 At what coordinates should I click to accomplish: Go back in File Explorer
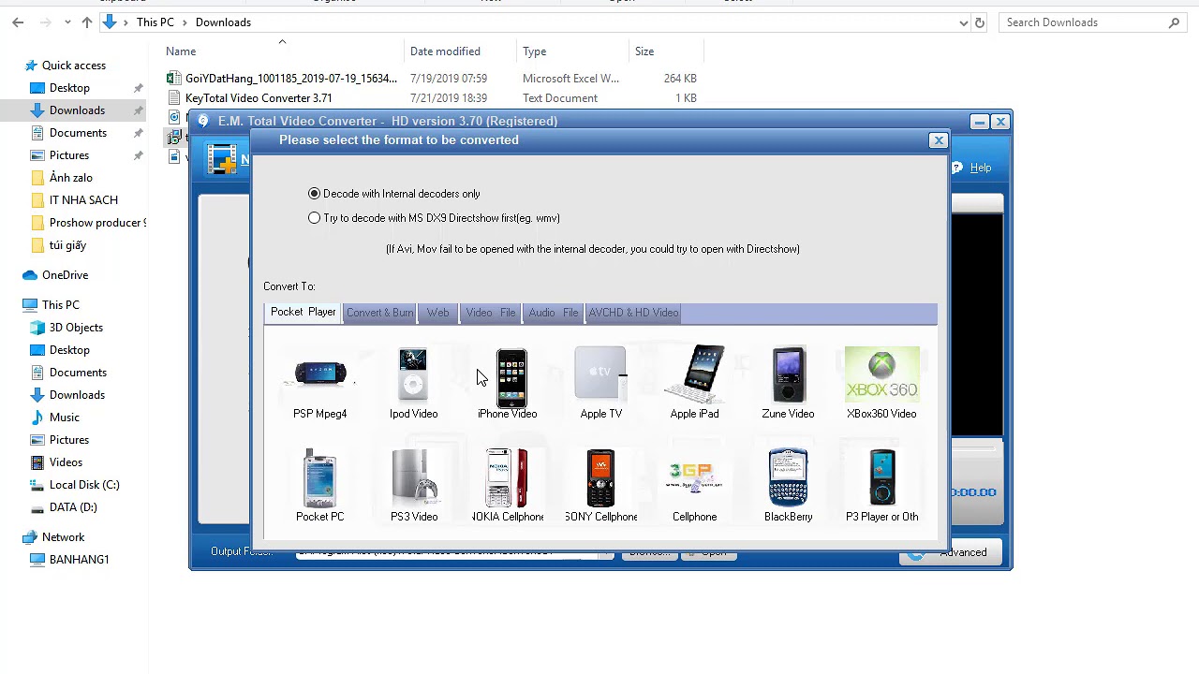click(18, 22)
